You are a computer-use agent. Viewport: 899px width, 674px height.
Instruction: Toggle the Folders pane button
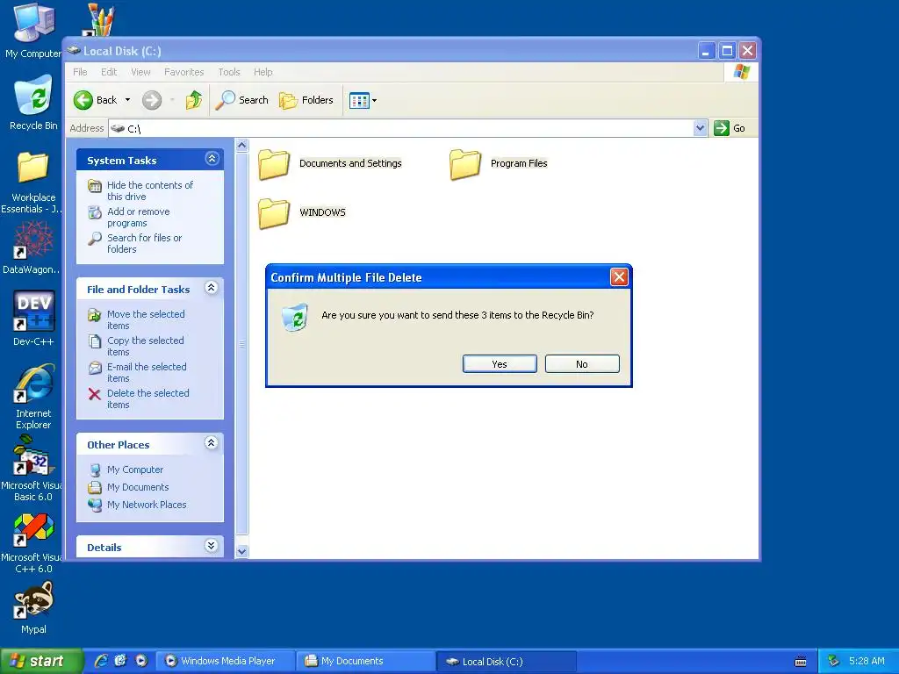(x=306, y=100)
